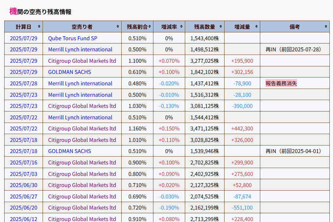The height and width of the screenshot is (222, 333).
Task: Select the -0.020% change rate cell
Action: [x=169, y=83]
